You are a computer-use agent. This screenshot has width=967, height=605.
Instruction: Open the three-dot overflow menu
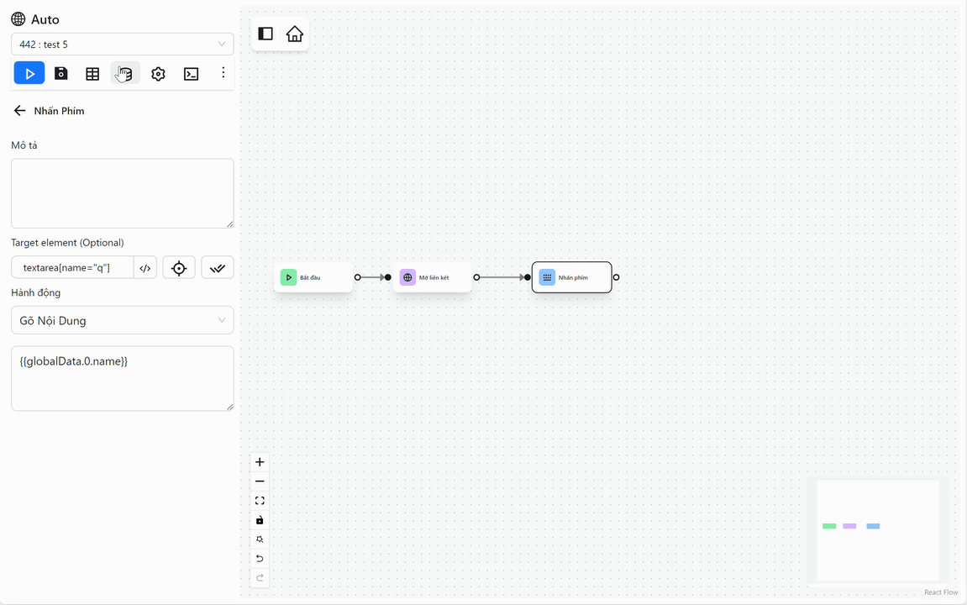click(223, 73)
